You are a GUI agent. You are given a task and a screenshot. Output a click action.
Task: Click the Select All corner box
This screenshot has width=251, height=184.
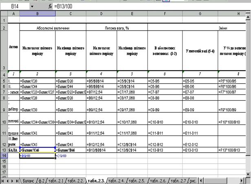coord(4,14)
